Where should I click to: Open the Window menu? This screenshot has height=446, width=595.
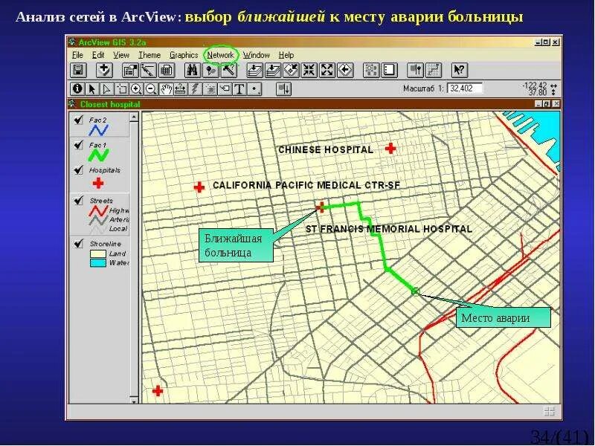[257, 55]
